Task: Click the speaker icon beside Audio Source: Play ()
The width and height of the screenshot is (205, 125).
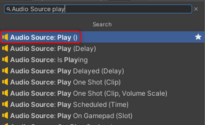Action: pyautogui.click(x=5, y=37)
